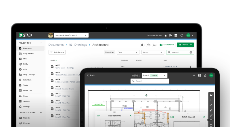Select the upper rectangle markup tool, below pan
Screen dimensions: 230x127
point(211,100)
